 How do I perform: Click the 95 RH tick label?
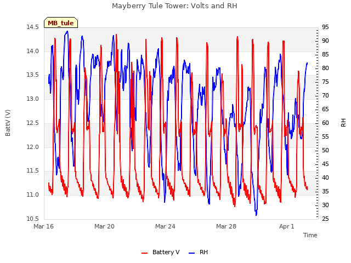[325, 27]
